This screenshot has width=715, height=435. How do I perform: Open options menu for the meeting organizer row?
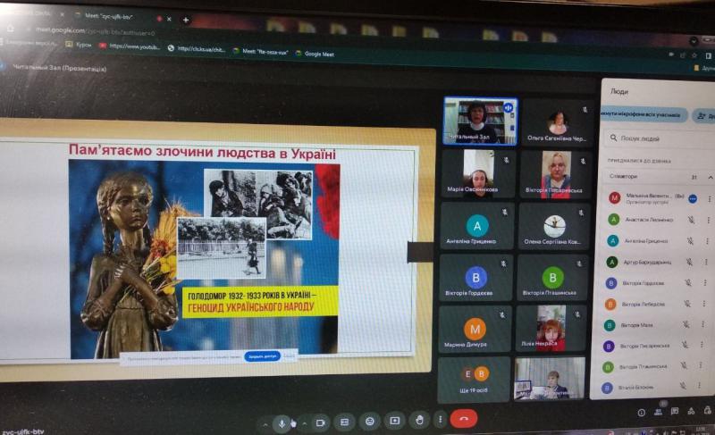click(709, 199)
